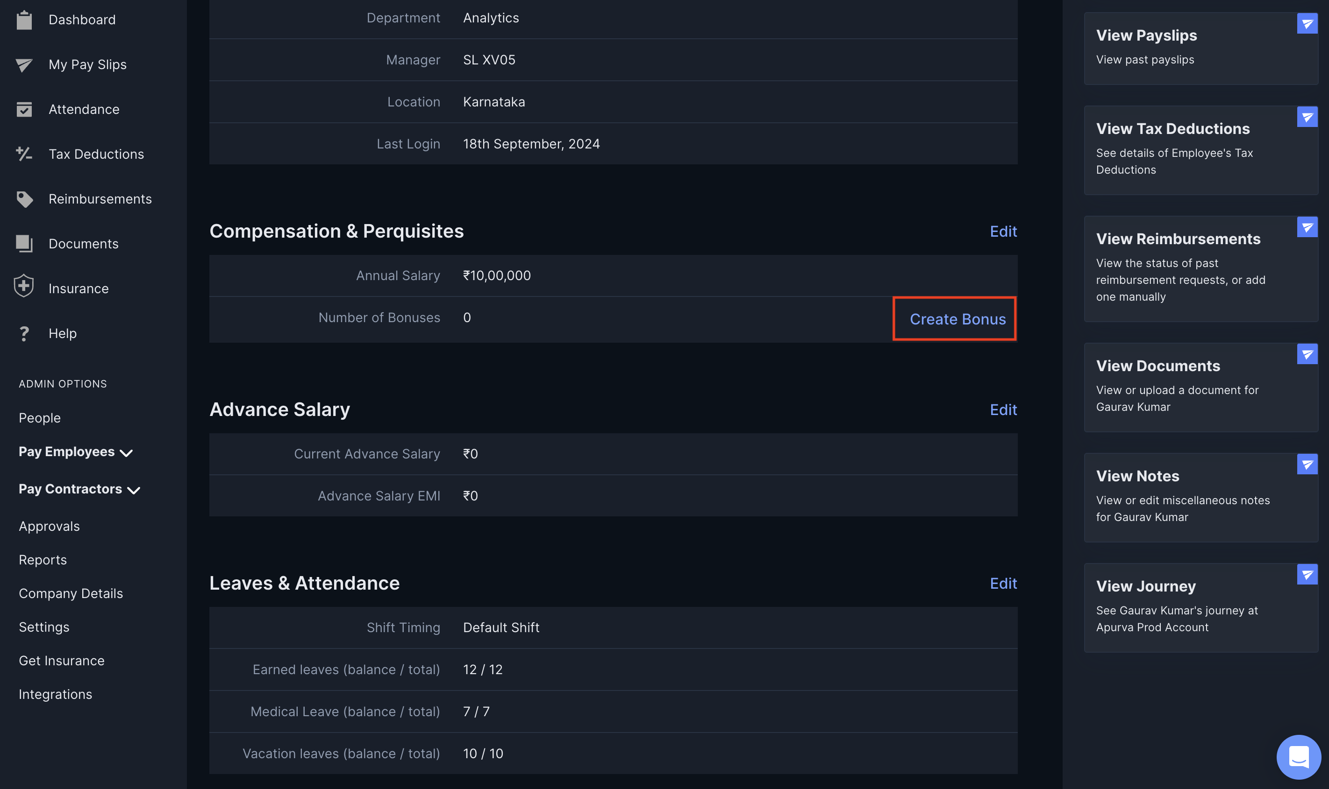The width and height of the screenshot is (1329, 789).
Task: Navigate to Insurance section
Action: (79, 288)
